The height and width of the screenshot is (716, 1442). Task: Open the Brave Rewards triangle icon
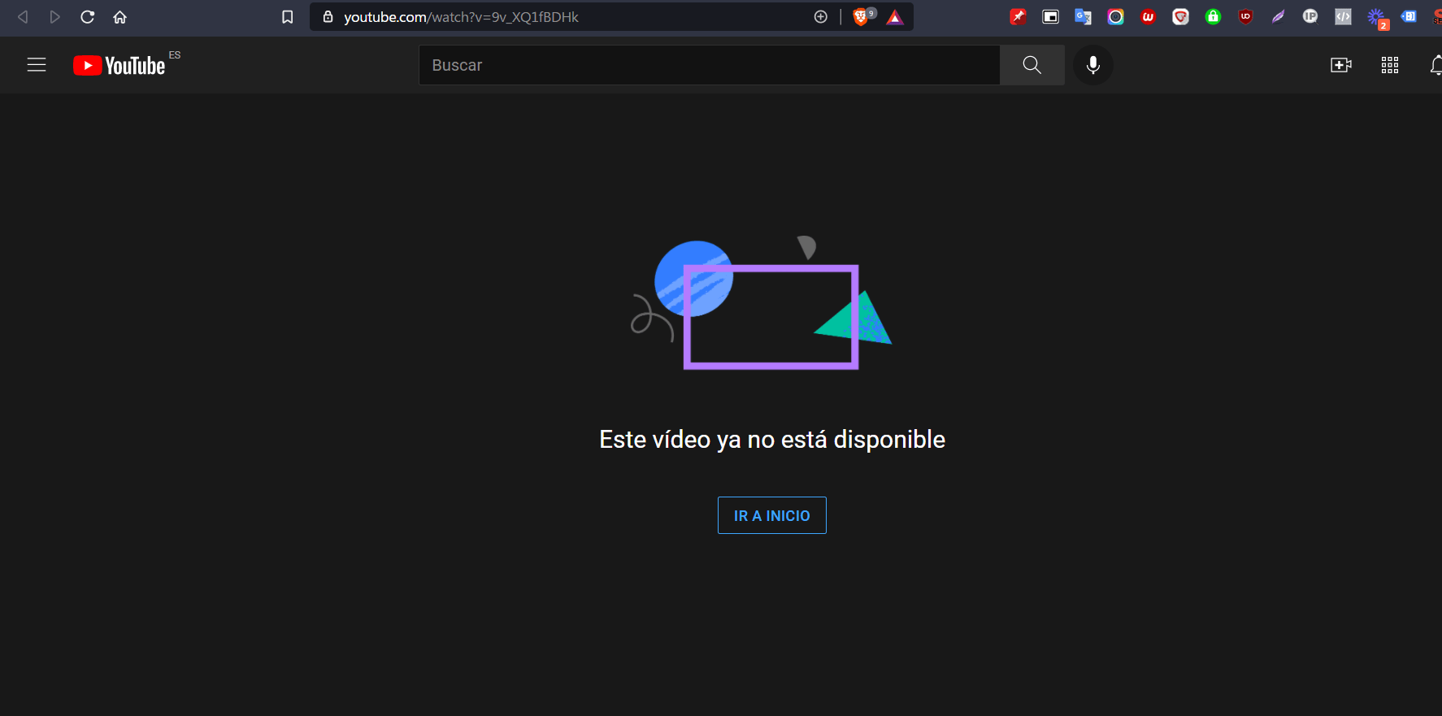coord(895,17)
